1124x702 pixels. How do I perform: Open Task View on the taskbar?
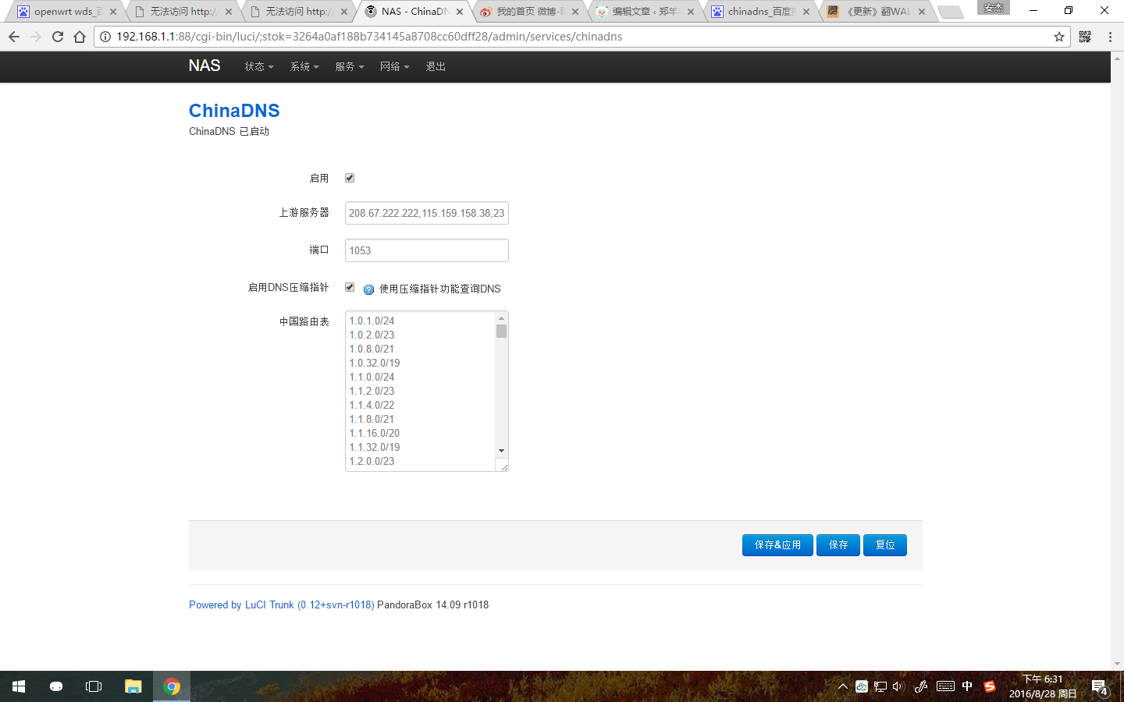coord(94,686)
